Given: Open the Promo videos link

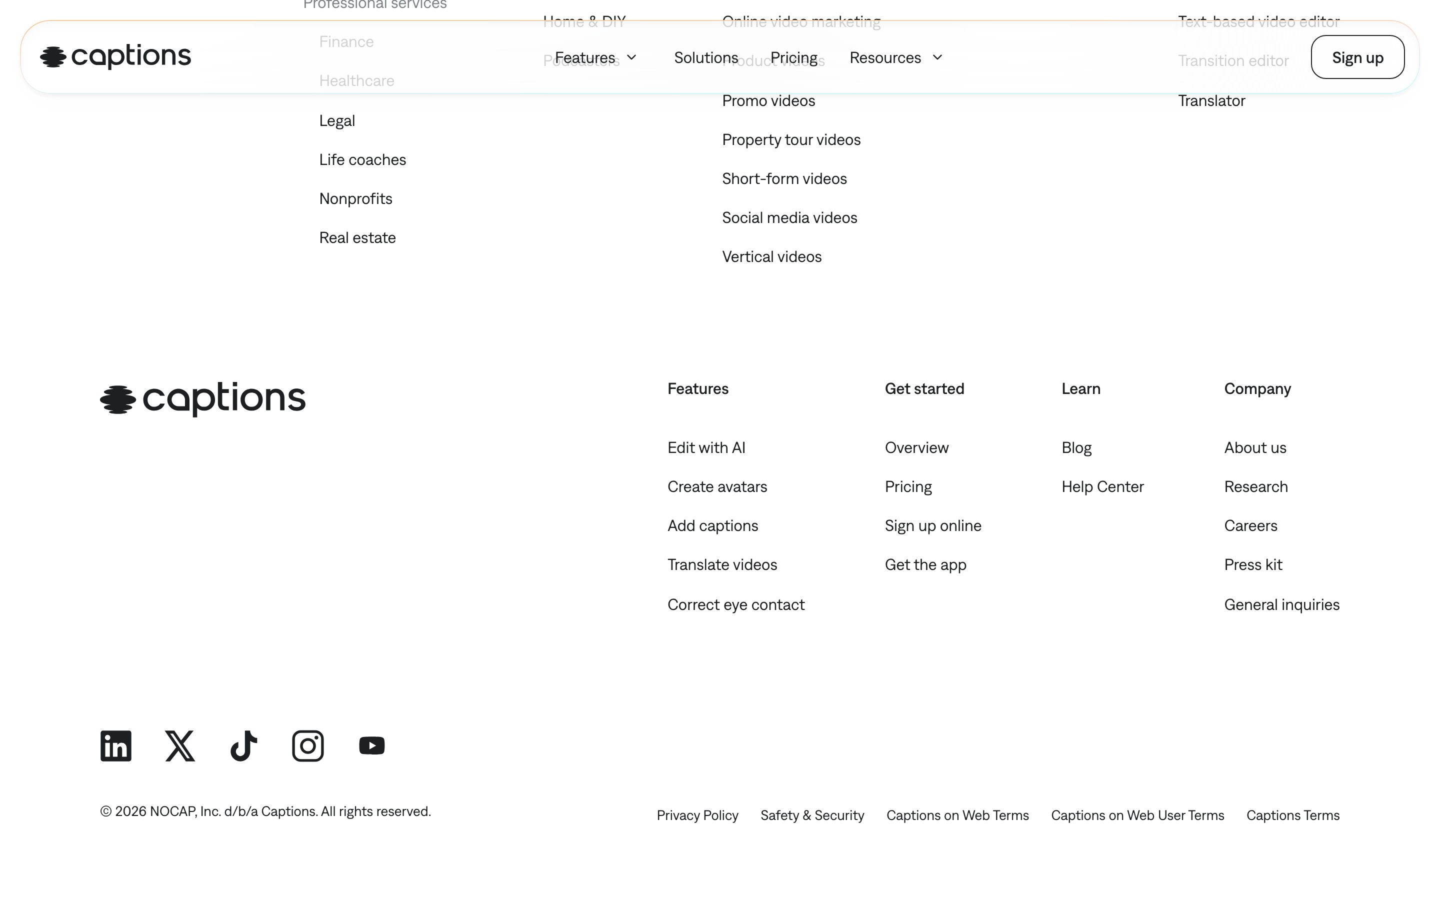Looking at the screenshot, I should tap(768, 100).
